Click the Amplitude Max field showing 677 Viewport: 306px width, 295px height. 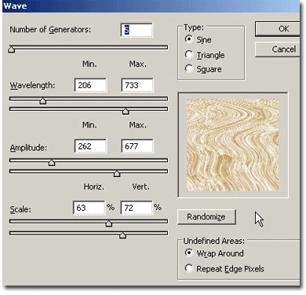click(x=137, y=146)
